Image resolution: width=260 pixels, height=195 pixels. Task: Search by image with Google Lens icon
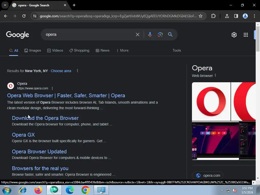pos(160,35)
